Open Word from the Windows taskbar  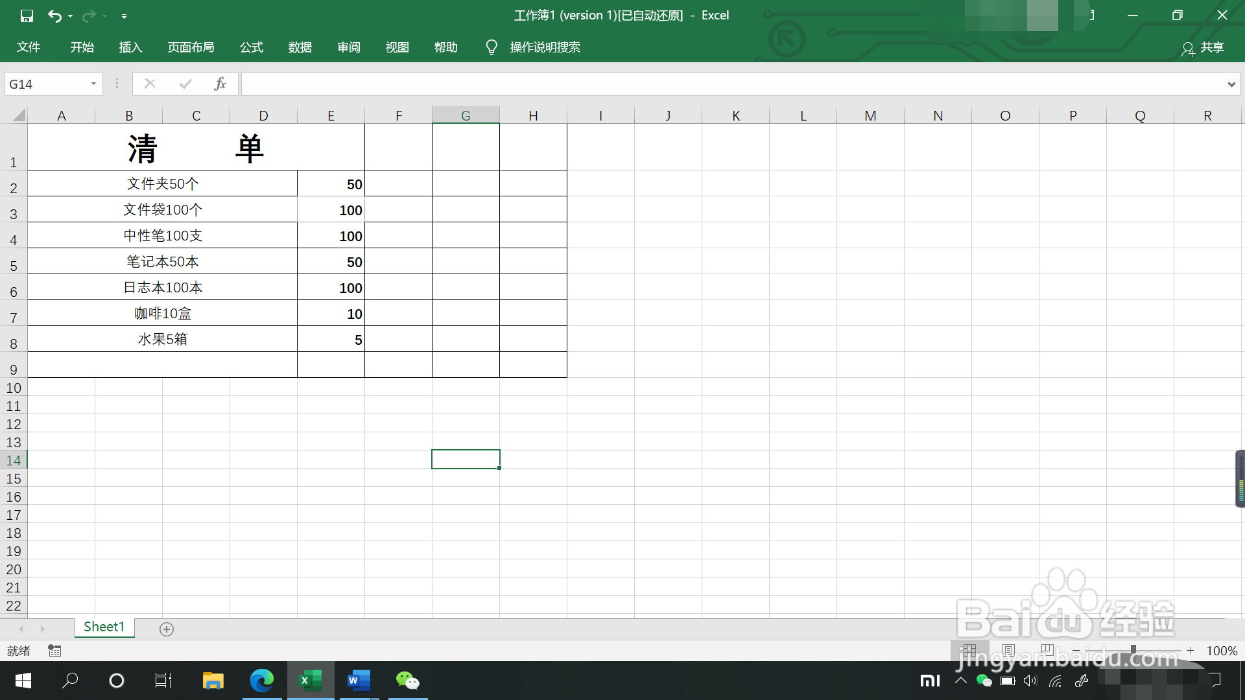359,681
